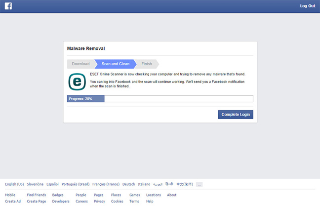Open the Create Page link
The width and height of the screenshot is (320, 207).
[x=37, y=201]
